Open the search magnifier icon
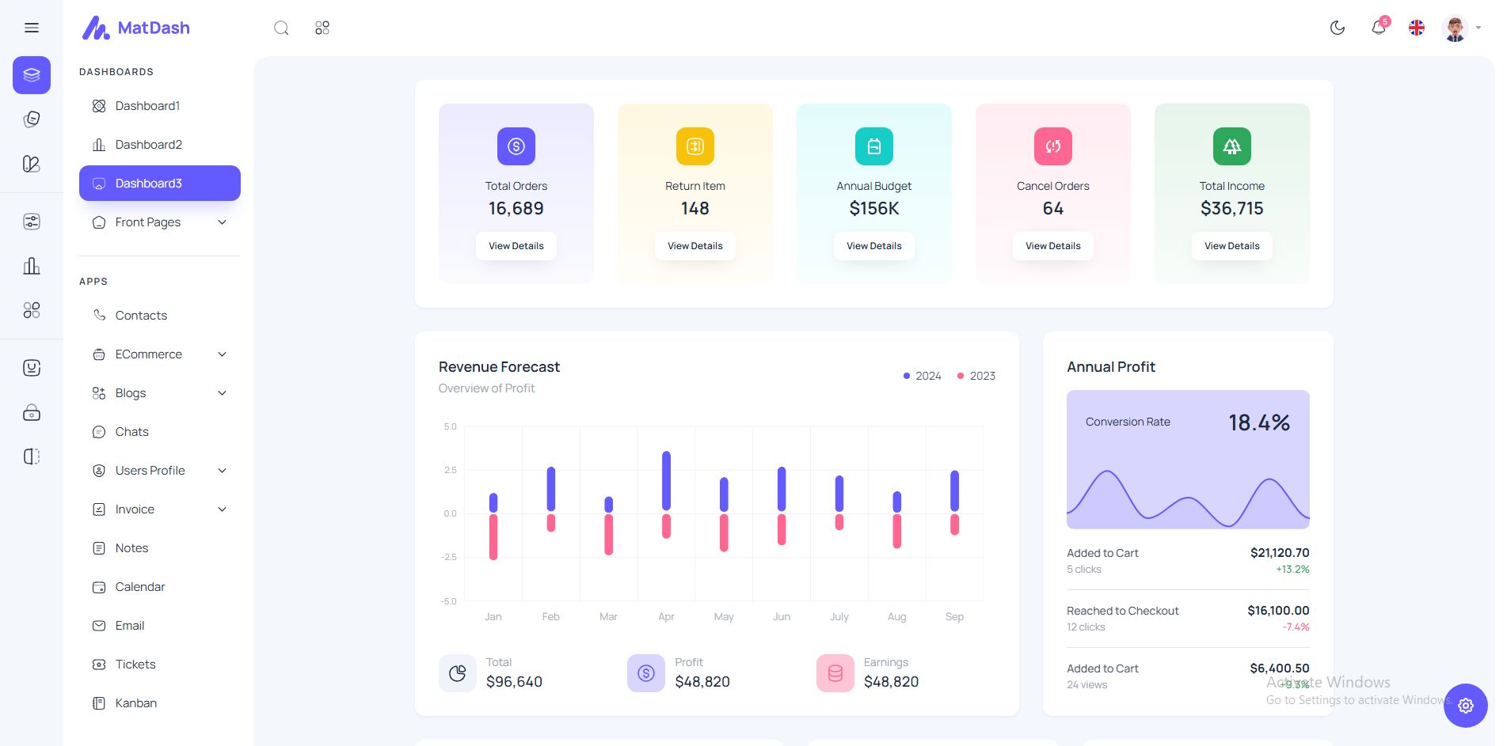Viewport: 1507px width, 746px height. [x=281, y=28]
